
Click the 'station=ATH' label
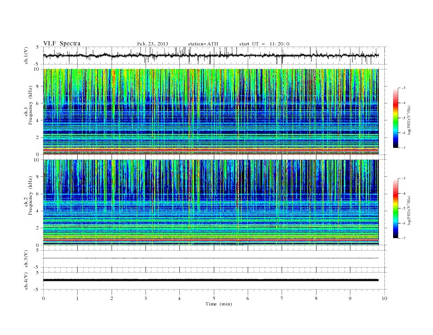tap(203, 44)
